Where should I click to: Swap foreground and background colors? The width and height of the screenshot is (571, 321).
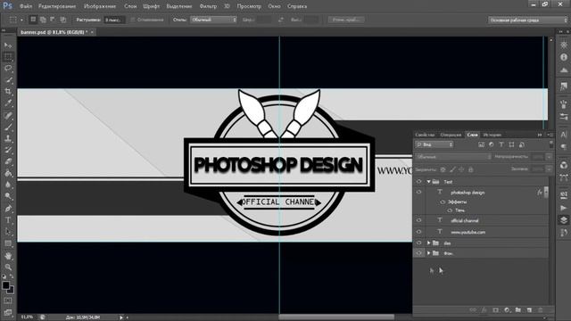12,277
